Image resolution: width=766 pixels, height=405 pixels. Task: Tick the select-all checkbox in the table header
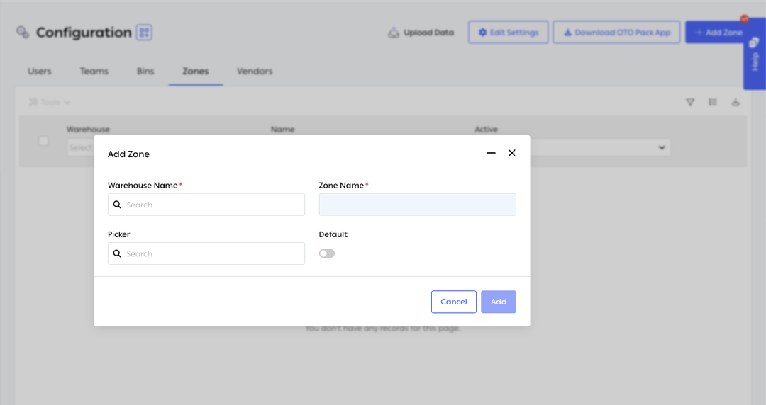point(43,141)
